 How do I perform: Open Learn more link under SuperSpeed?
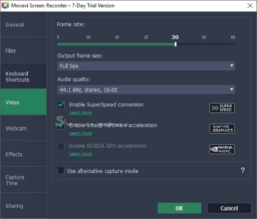pyautogui.click(x=81, y=113)
